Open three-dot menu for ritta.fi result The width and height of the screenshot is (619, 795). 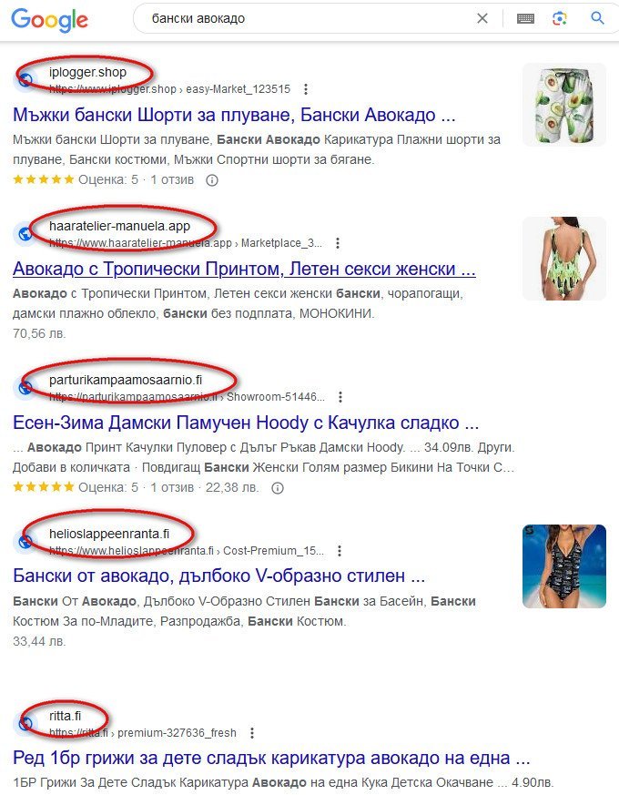tap(252, 733)
